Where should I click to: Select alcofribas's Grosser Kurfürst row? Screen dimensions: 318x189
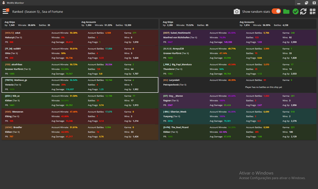pyautogui.click(x=79, y=69)
